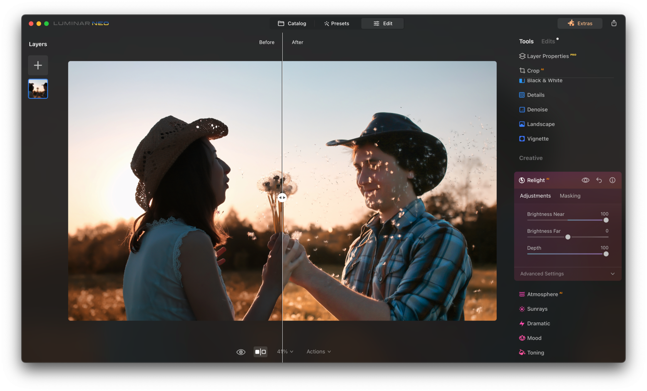This screenshot has width=647, height=391.
Task: Open the Toning tool
Action: [x=536, y=352]
